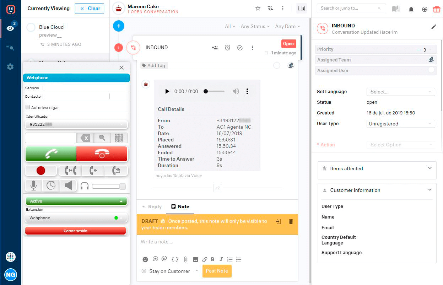
Task: Open the dotted circle apps icon
Action: point(11,257)
